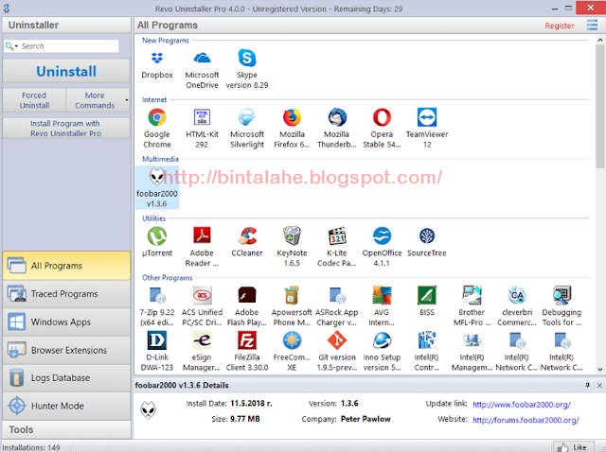Select eSign Manager program icon
The image size is (606, 452).
[202, 340]
